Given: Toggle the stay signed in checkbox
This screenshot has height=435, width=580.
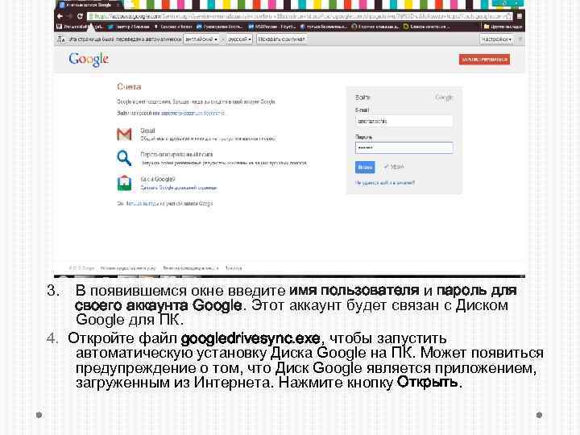Looking at the screenshot, I should click(386, 167).
